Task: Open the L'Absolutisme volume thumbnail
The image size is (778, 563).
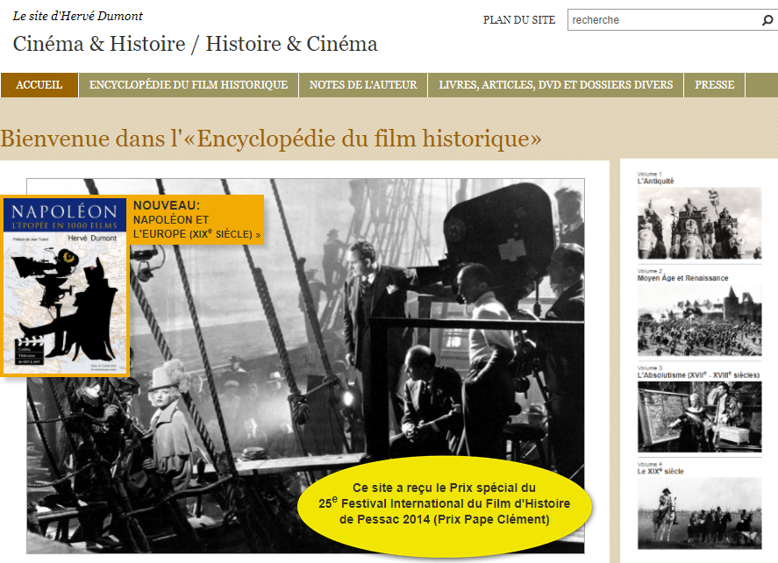Action: coord(699,417)
